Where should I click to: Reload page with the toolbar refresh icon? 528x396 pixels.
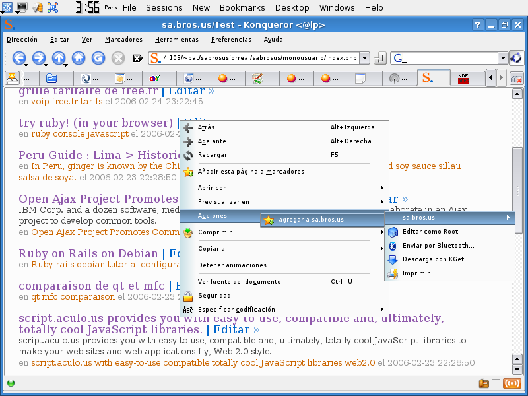(98, 58)
